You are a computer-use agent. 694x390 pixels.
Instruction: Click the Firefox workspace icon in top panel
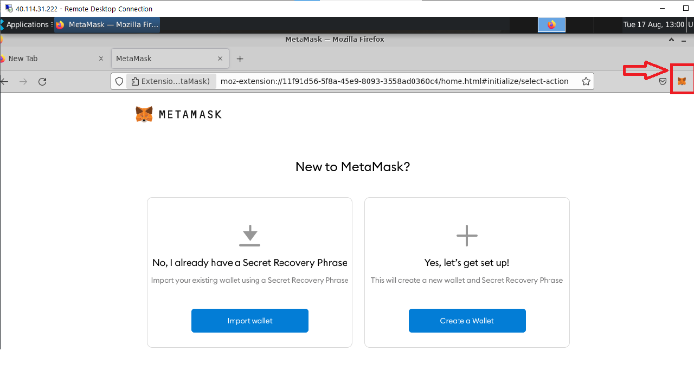(x=551, y=25)
